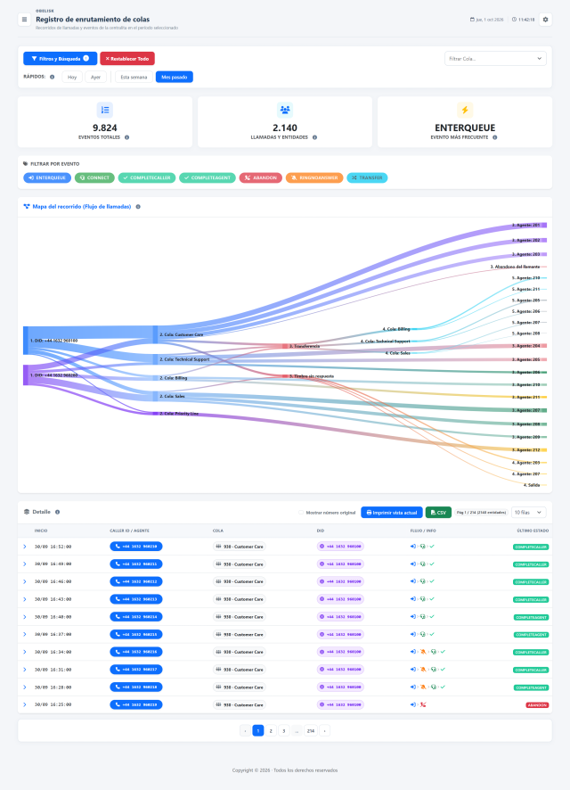570x790 pixels.
Task: Toggle CONNECT event filter chip
Action: tap(94, 177)
